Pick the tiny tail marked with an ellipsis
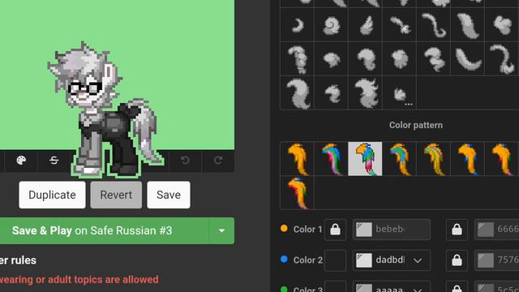 pos(399,93)
